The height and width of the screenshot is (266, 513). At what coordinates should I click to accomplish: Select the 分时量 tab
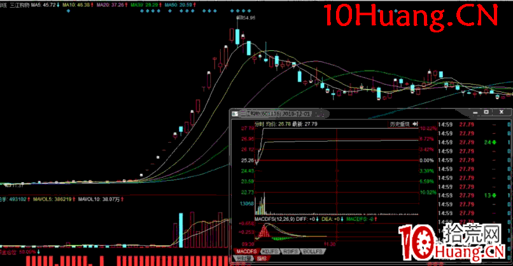coord(244,258)
